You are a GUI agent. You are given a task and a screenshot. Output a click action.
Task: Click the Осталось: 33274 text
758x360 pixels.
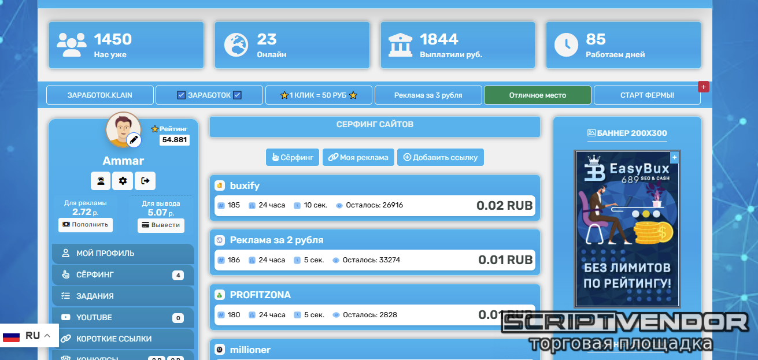[x=371, y=260]
